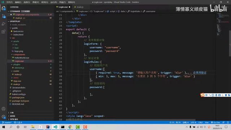
Task: Collapse the router folder
Action: (x=12, y=71)
